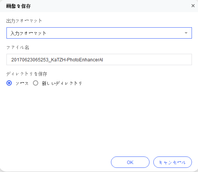The width and height of the screenshot is (198, 172).
Task: Open the 入力フォーマット combo box
Action: pos(99,33)
